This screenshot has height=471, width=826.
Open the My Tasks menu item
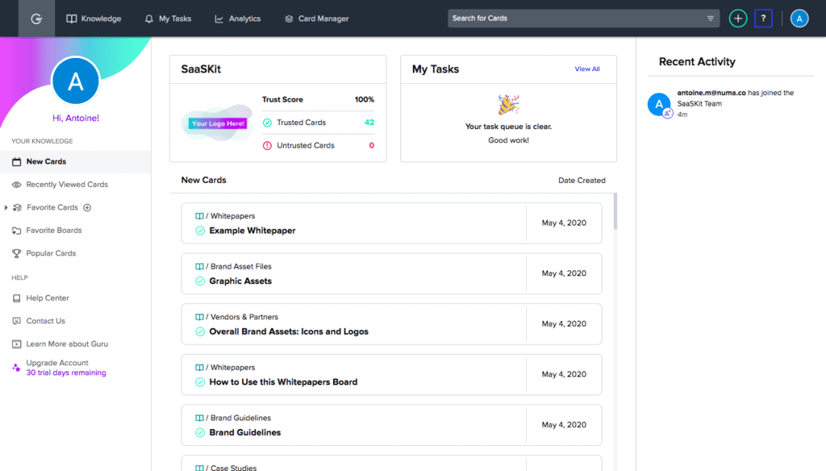pyautogui.click(x=168, y=19)
